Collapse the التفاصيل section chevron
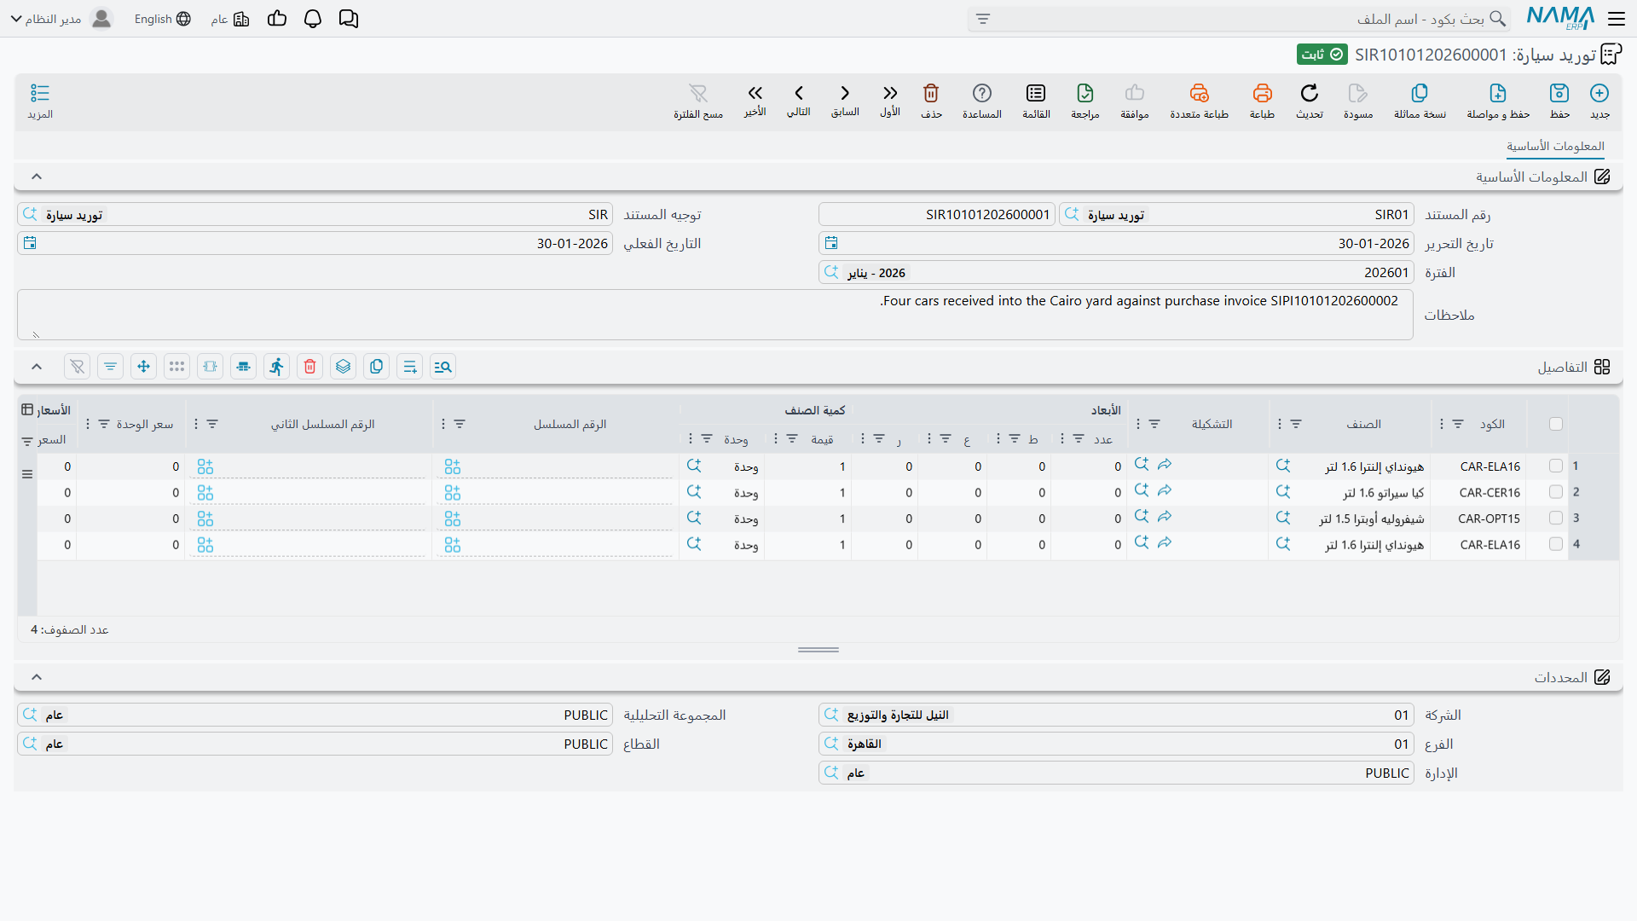The width and height of the screenshot is (1637, 921). point(37,367)
